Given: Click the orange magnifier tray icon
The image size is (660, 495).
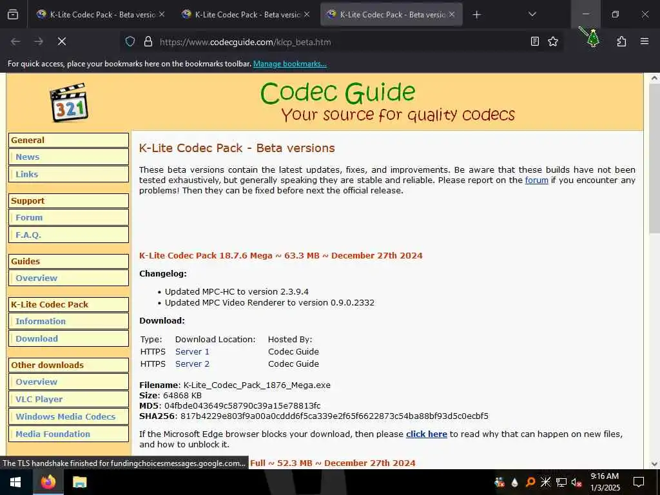Looking at the screenshot, I should [x=530, y=482].
